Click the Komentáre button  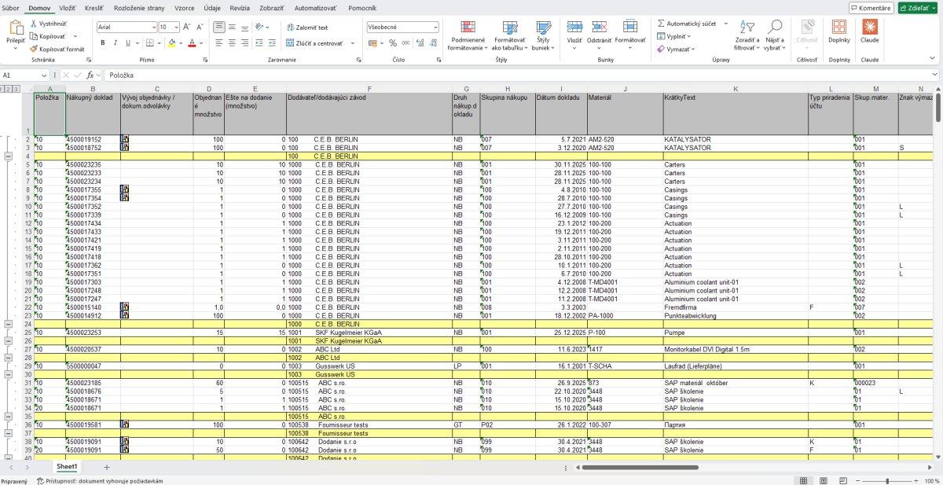(871, 8)
